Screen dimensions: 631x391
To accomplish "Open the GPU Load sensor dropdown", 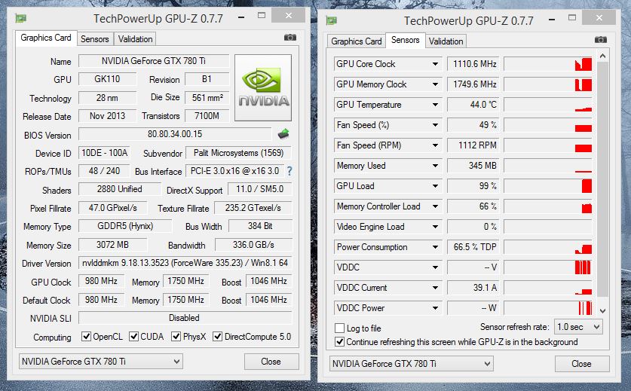I will tap(435, 186).
